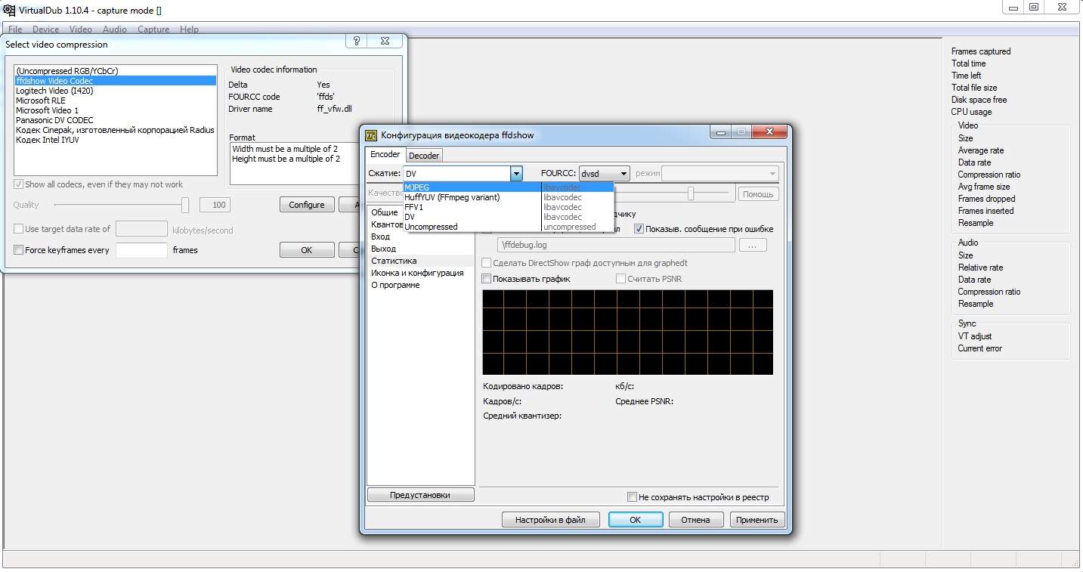The width and height of the screenshot is (1083, 572).
Task: Enable Не сохранять настройки в реестр
Action: 632,497
